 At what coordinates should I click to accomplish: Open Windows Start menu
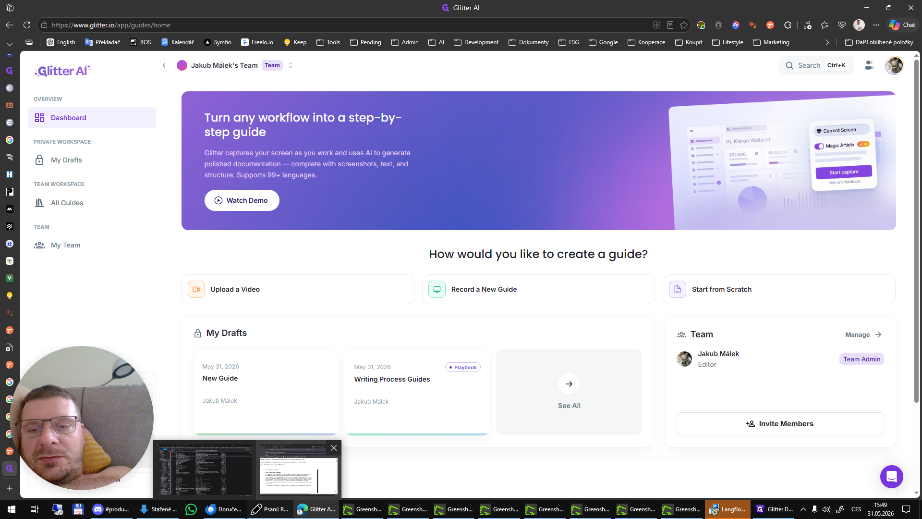tap(12, 509)
